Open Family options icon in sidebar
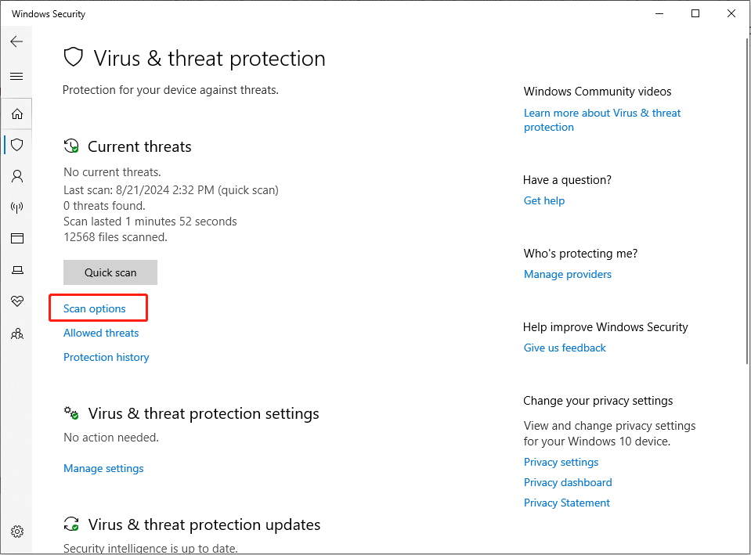The height and width of the screenshot is (555, 751). (x=17, y=333)
